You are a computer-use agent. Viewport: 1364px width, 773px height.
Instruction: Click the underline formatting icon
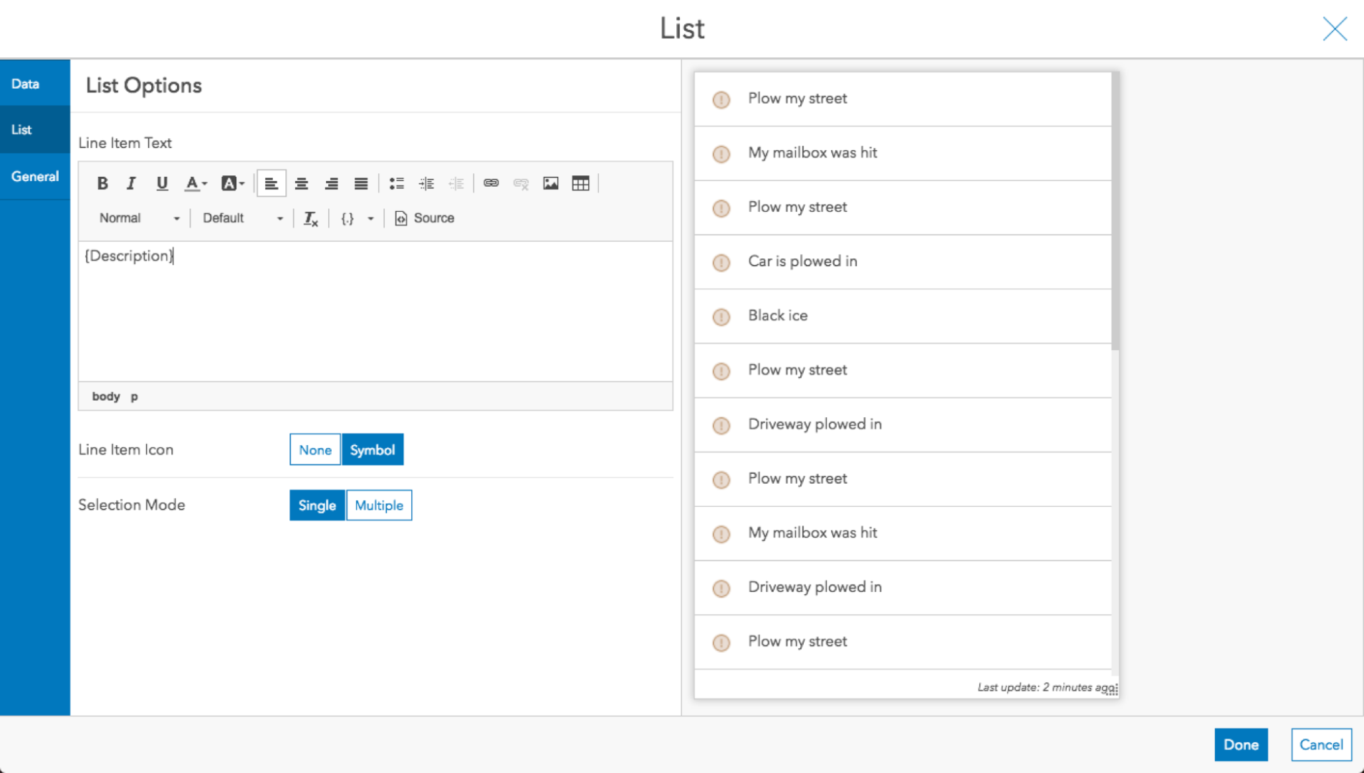click(162, 183)
